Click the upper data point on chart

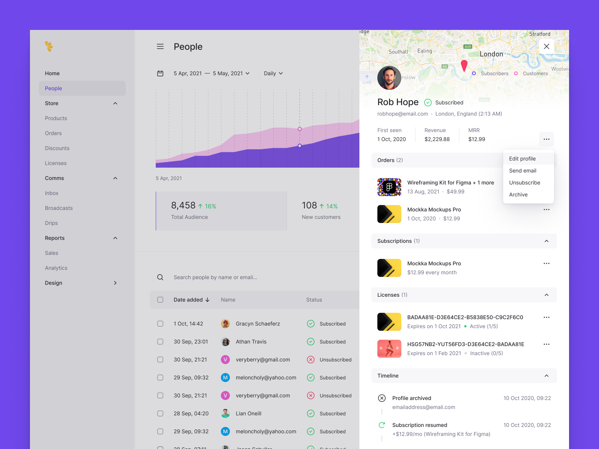[x=299, y=129]
